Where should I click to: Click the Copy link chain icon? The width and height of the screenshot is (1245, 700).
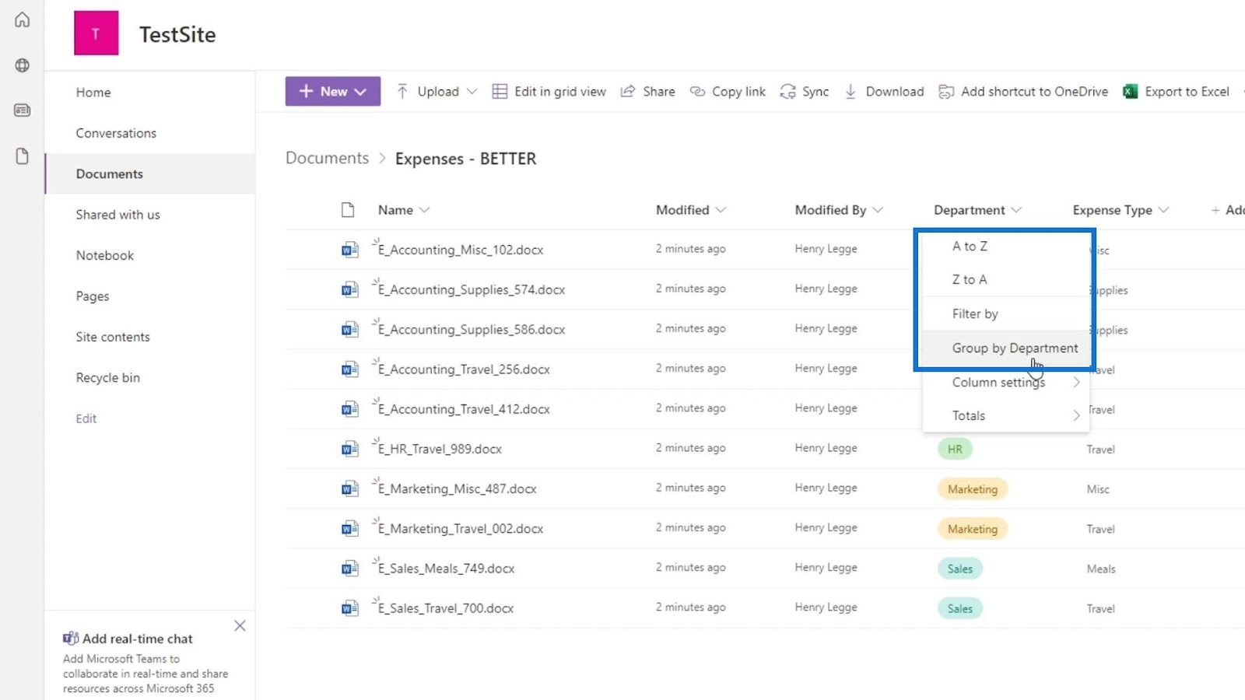pos(698,92)
